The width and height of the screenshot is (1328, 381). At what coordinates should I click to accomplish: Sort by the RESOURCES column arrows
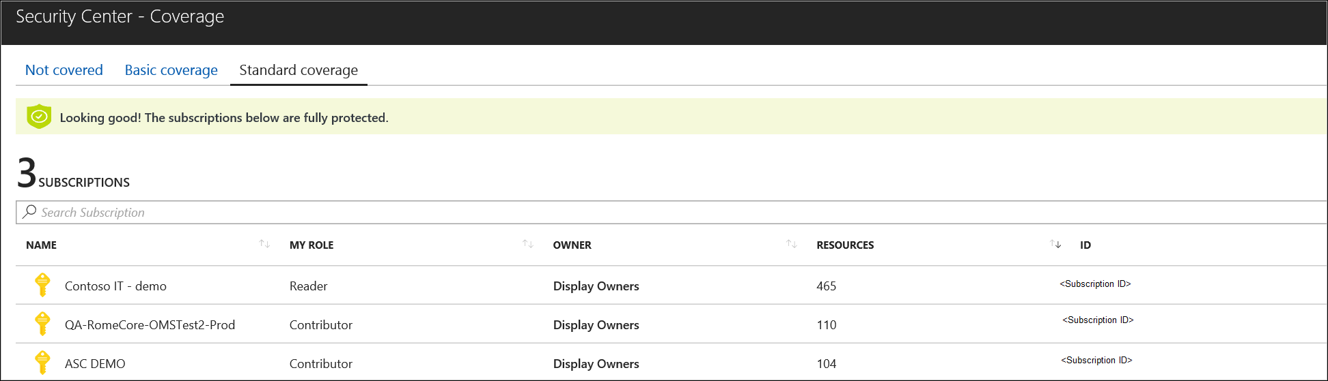point(1055,244)
